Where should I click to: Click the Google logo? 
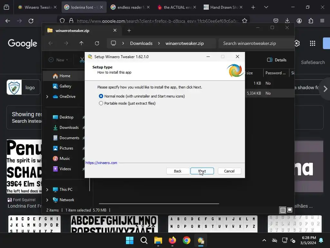click(22, 44)
